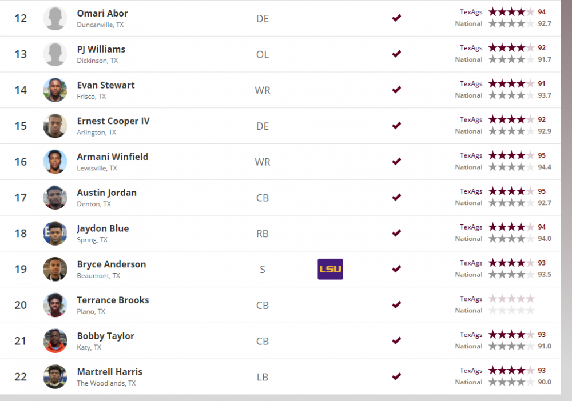
Task: Open the Ernest Cooper IV player link
Action: [x=113, y=121]
